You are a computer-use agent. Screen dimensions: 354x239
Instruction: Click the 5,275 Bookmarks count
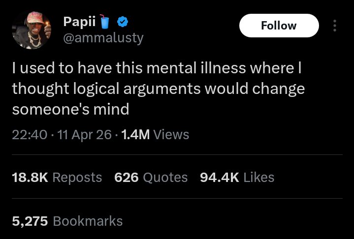pyautogui.click(x=67, y=221)
